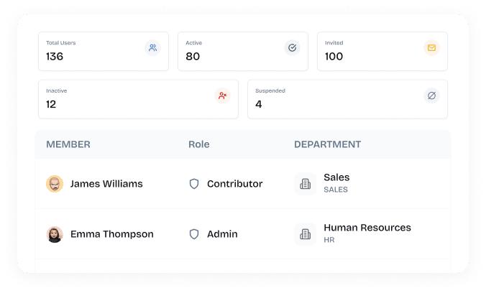
Task: Click the Invited label
Action: pyautogui.click(x=334, y=43)
